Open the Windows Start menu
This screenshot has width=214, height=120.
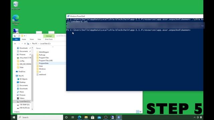(14, 117)
